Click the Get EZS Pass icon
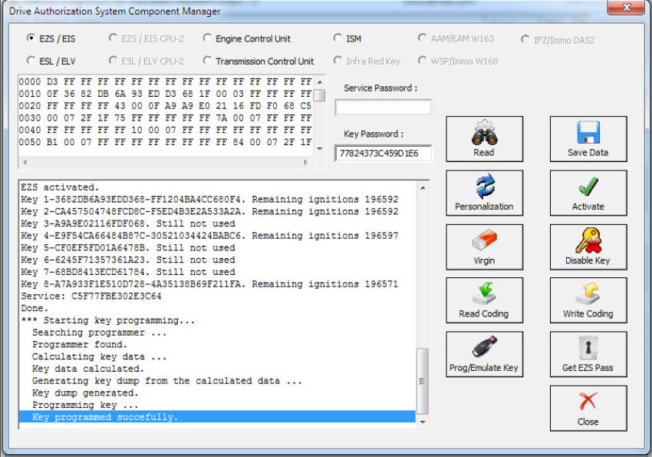 click(588, 354)
